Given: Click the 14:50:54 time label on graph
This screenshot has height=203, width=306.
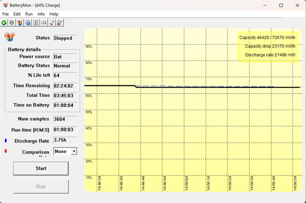Looking at the screenshot, I should coord(295,183).
